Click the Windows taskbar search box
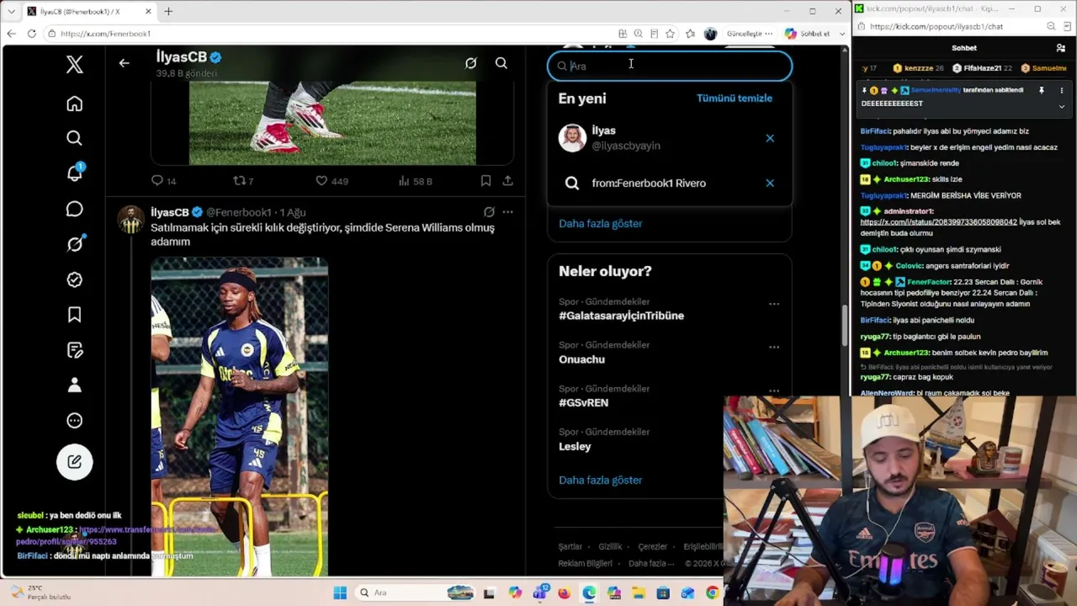The width and height of the screenshot is (1077, 606). [x=416, y=593]
